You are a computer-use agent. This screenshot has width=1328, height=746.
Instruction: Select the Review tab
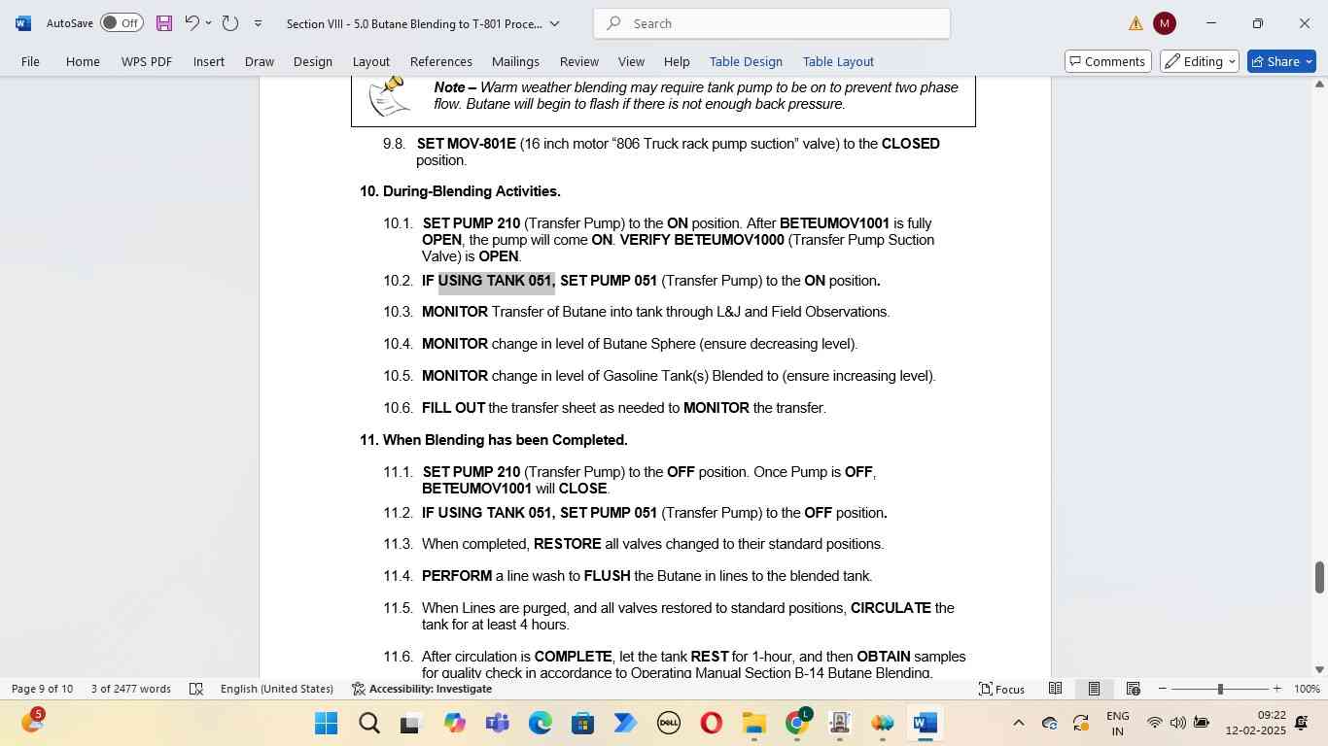click(579, 61)
